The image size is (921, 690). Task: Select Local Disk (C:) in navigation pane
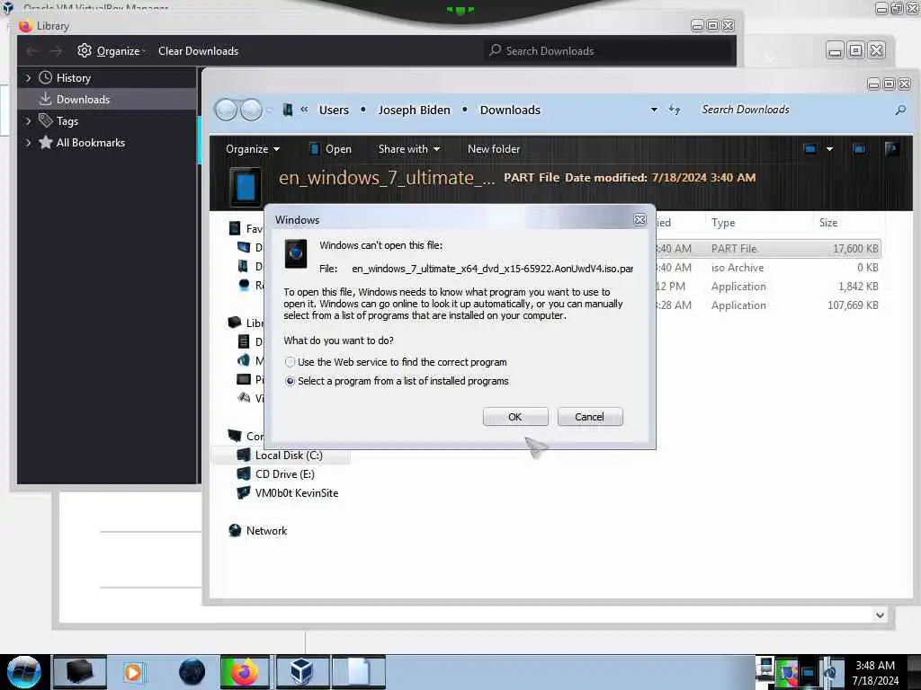[289, 456]
